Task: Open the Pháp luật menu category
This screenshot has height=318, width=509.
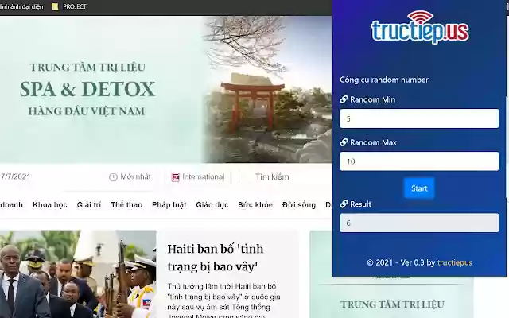Action: pos(169,205)
